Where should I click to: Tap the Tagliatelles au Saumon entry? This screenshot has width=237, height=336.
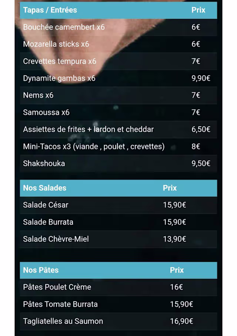(x=63, y=321)
